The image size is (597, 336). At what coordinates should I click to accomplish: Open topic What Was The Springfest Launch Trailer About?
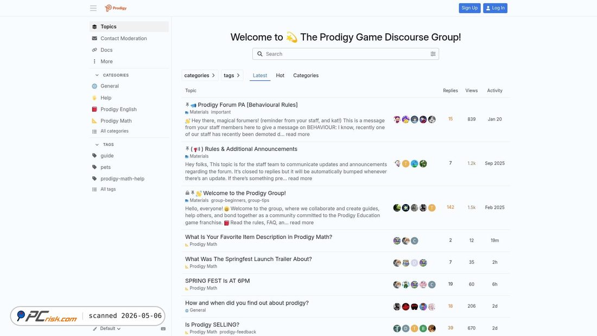[x=248, y=259]
